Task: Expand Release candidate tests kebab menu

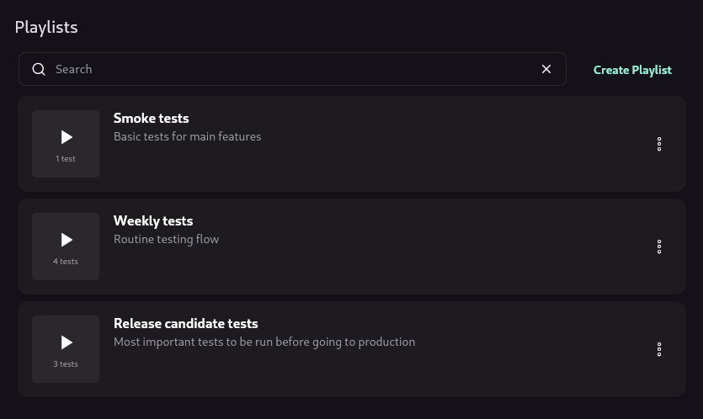Action: click(659, 349)
